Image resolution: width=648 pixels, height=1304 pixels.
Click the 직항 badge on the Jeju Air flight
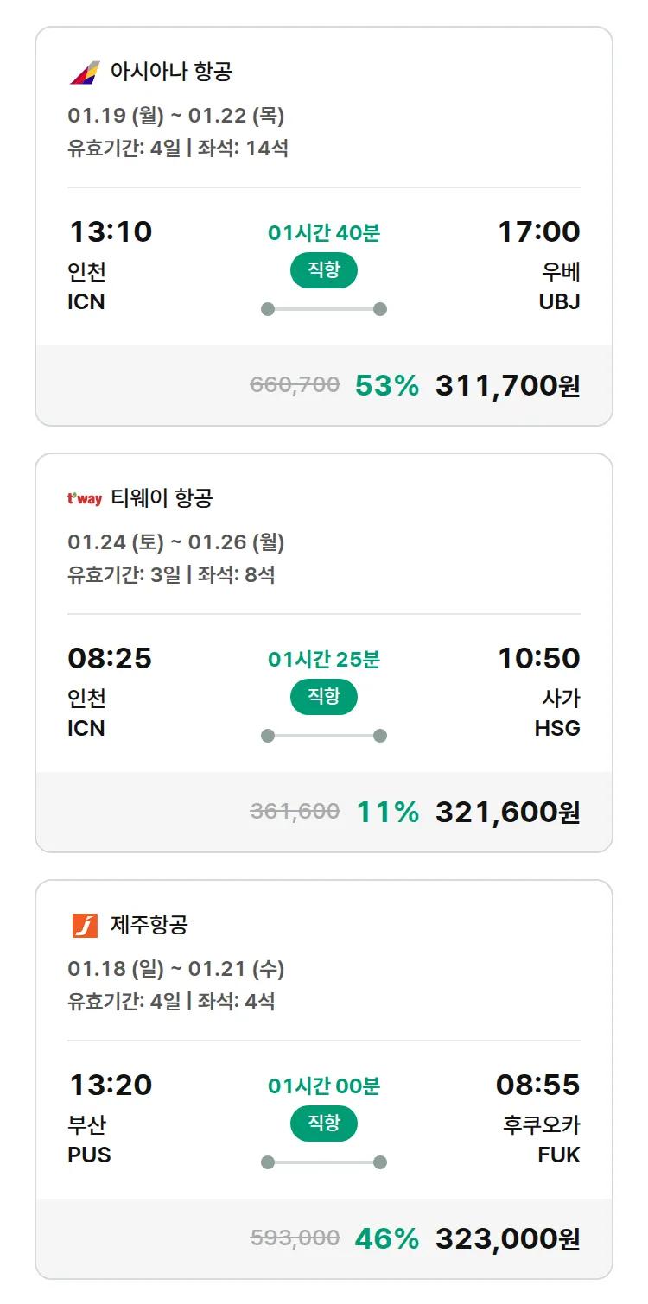pyautogui.click(x=324, y=1124)
